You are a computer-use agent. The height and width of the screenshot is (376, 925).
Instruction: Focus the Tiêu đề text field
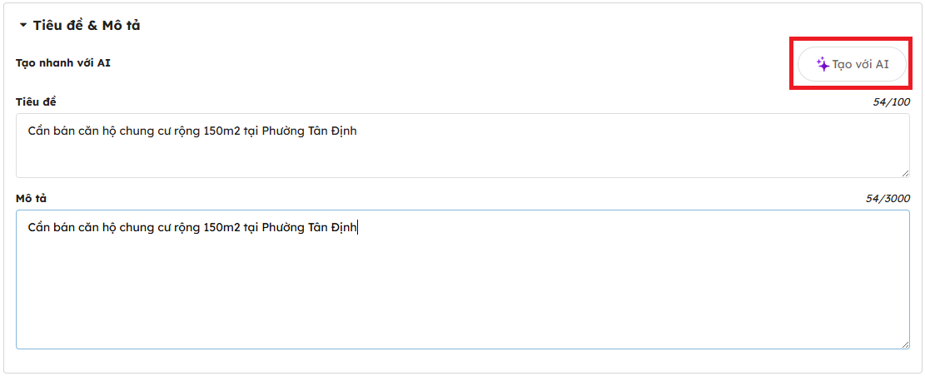point(462,154)
